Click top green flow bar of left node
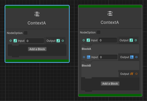The height and width of the screenshot is (101, 147). (37, 7)
